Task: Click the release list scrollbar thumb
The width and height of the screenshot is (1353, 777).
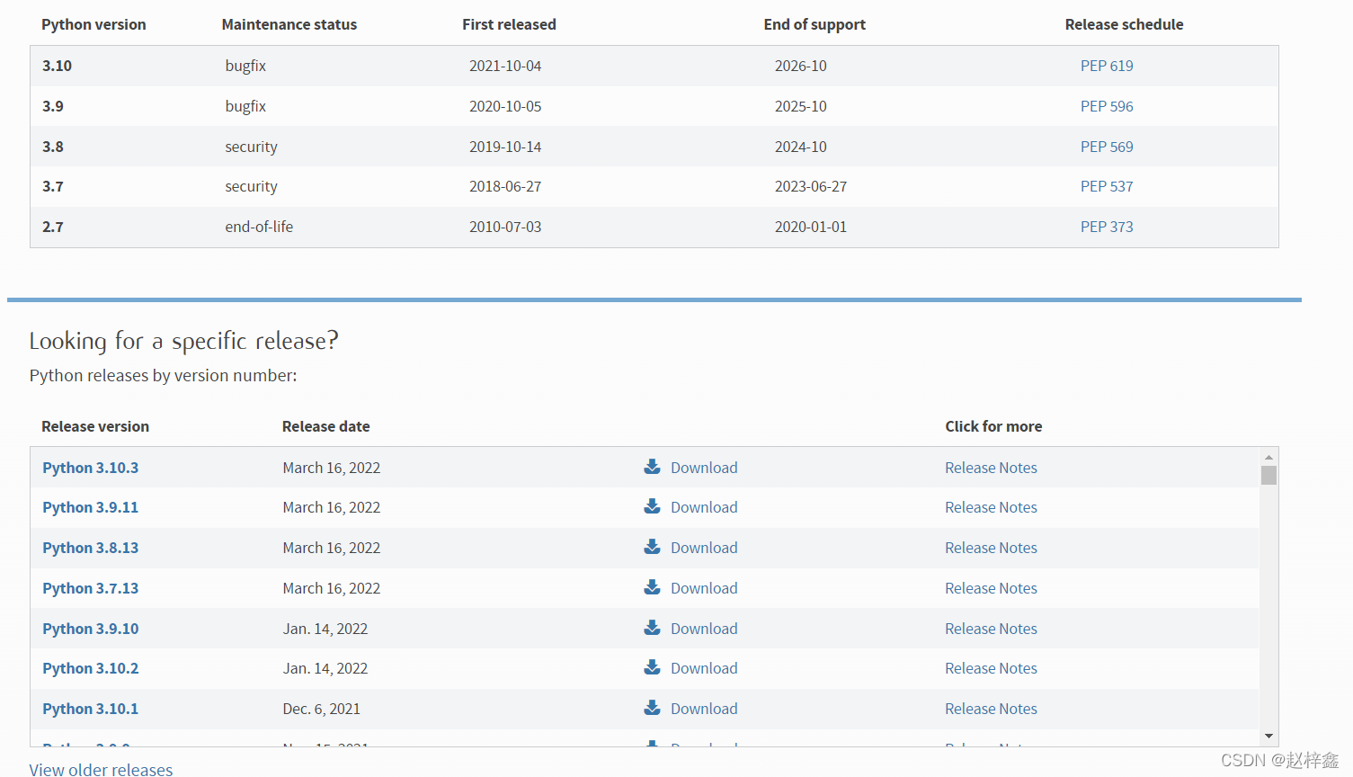Action: pyautogui.click(x=1268, y=475)
